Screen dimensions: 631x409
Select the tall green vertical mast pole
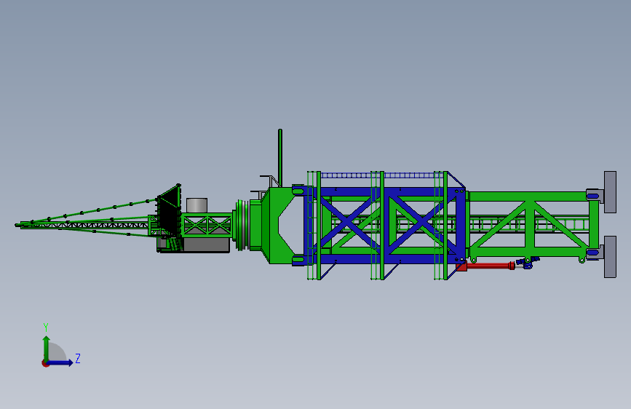tap(280, 157)
